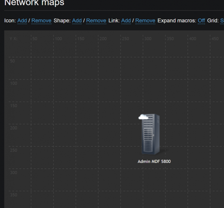Click the 200 marker on the X axis

point(103,39)
